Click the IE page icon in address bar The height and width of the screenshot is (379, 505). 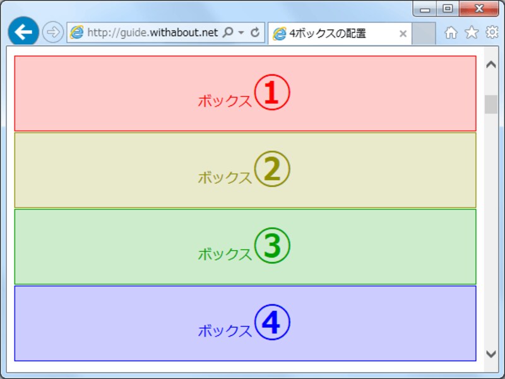(x=76, y=32)
